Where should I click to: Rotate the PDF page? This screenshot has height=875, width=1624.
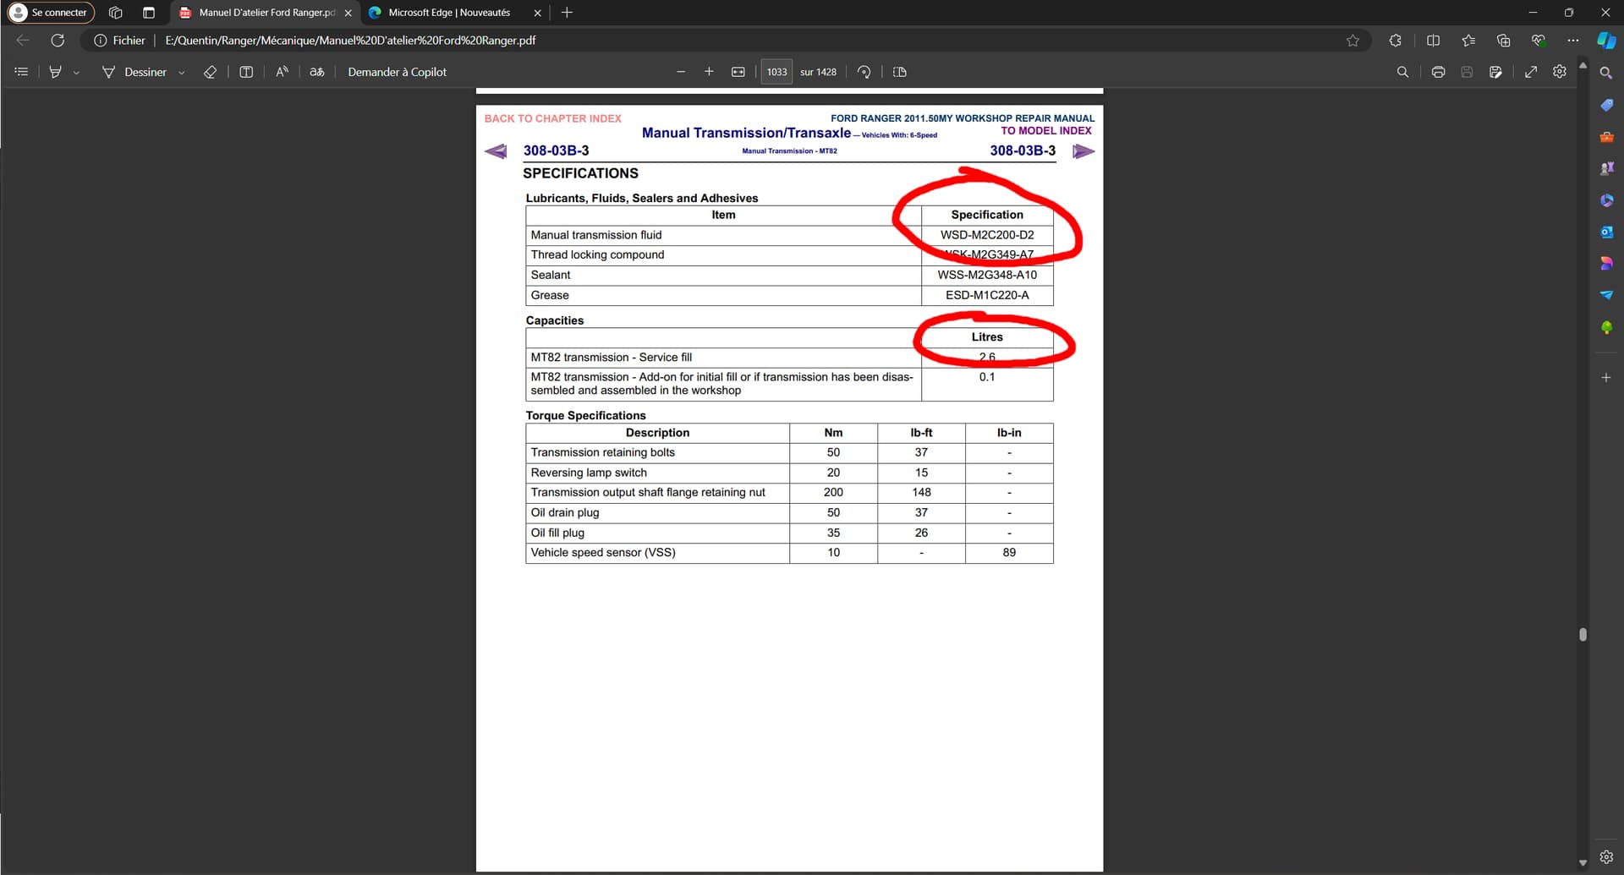coord(864,72)
